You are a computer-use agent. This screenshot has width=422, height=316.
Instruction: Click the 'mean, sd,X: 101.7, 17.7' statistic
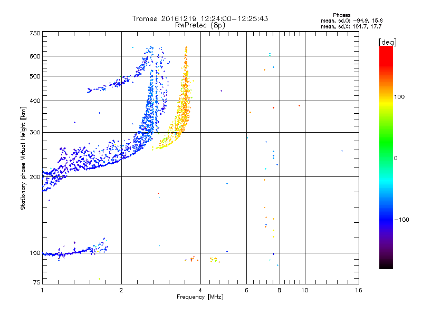point(351,26)
